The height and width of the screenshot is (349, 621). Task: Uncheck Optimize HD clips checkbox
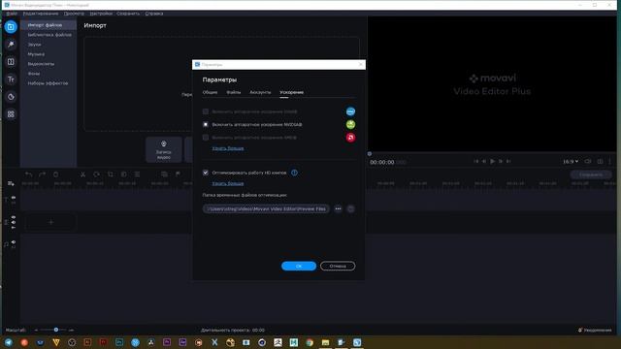click(x=205, y=173)
